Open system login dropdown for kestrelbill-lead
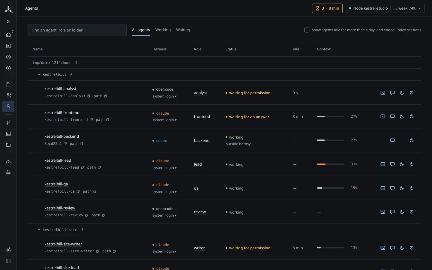This screenshot has height=270, width=432. click(164, 168)
